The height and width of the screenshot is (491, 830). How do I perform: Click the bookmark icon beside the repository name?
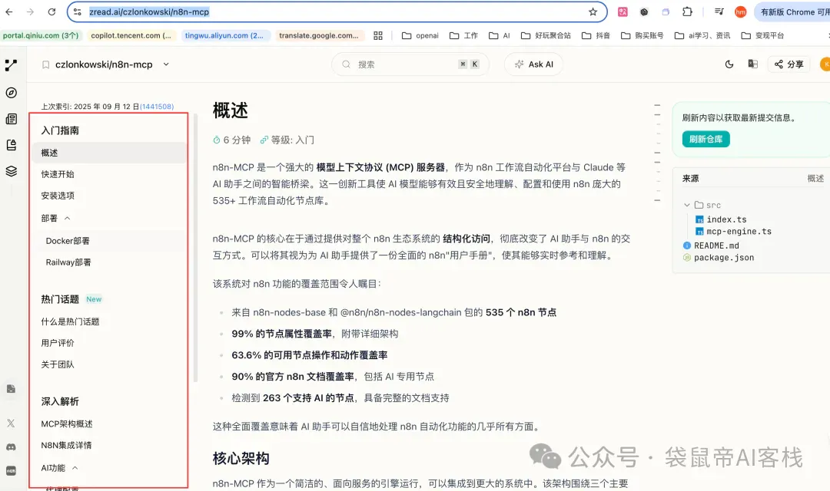[x=45, y=64]
